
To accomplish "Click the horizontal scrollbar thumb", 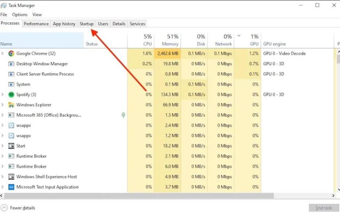I will coord(139,195).
